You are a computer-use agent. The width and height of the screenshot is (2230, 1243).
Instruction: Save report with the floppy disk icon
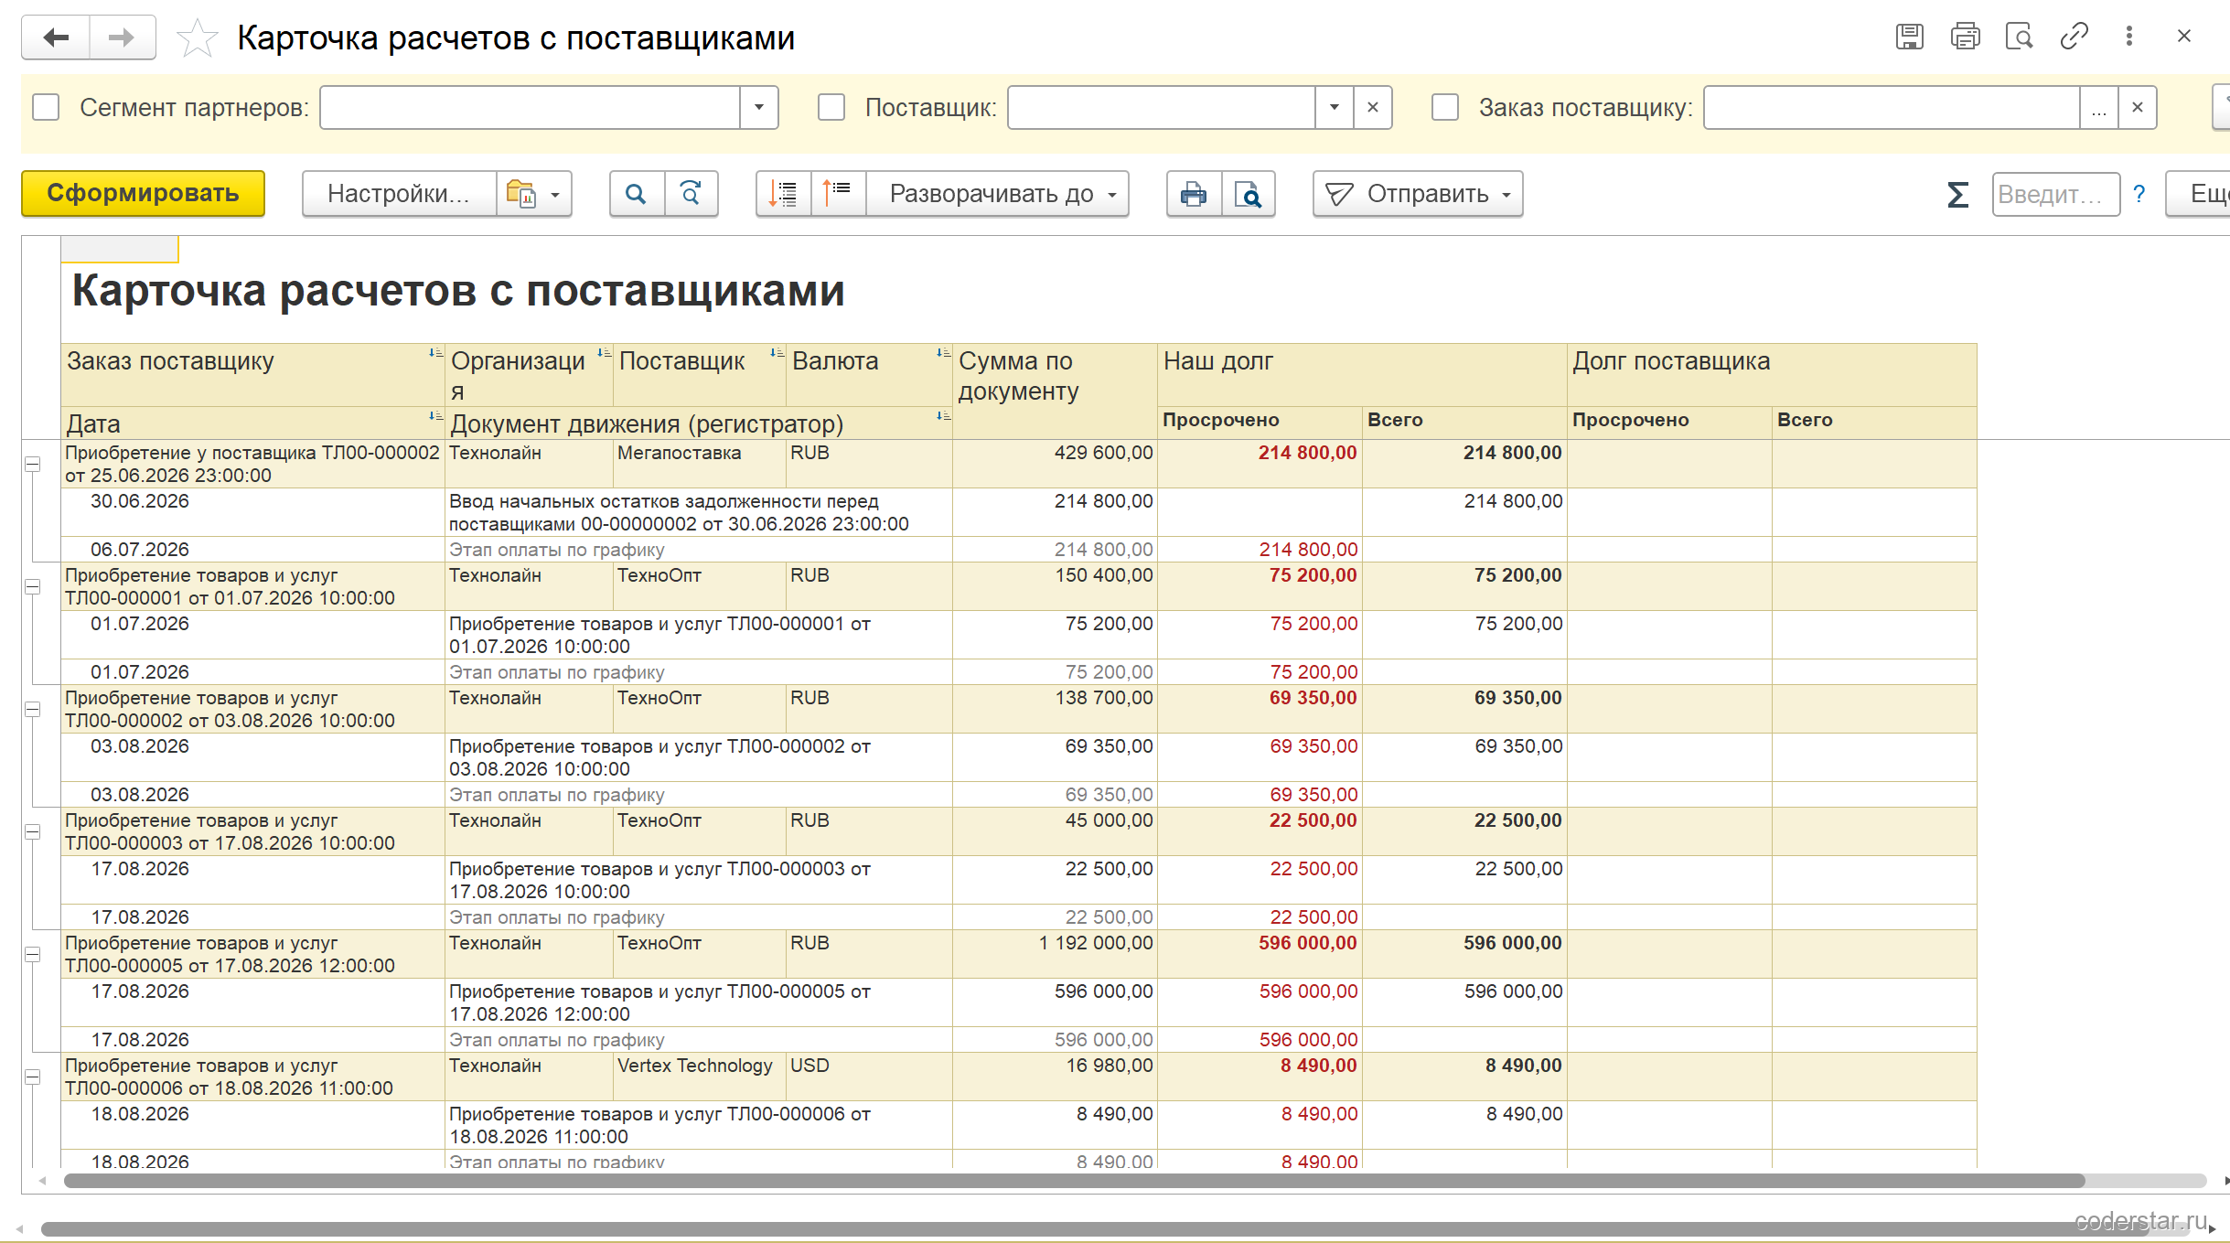[x=1909, y=37]
